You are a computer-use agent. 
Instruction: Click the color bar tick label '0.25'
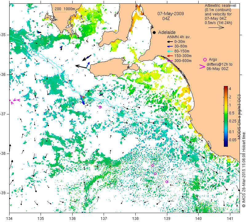(232, 121)
